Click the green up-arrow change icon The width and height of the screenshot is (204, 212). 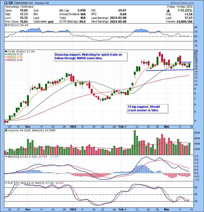pos(168,10)
